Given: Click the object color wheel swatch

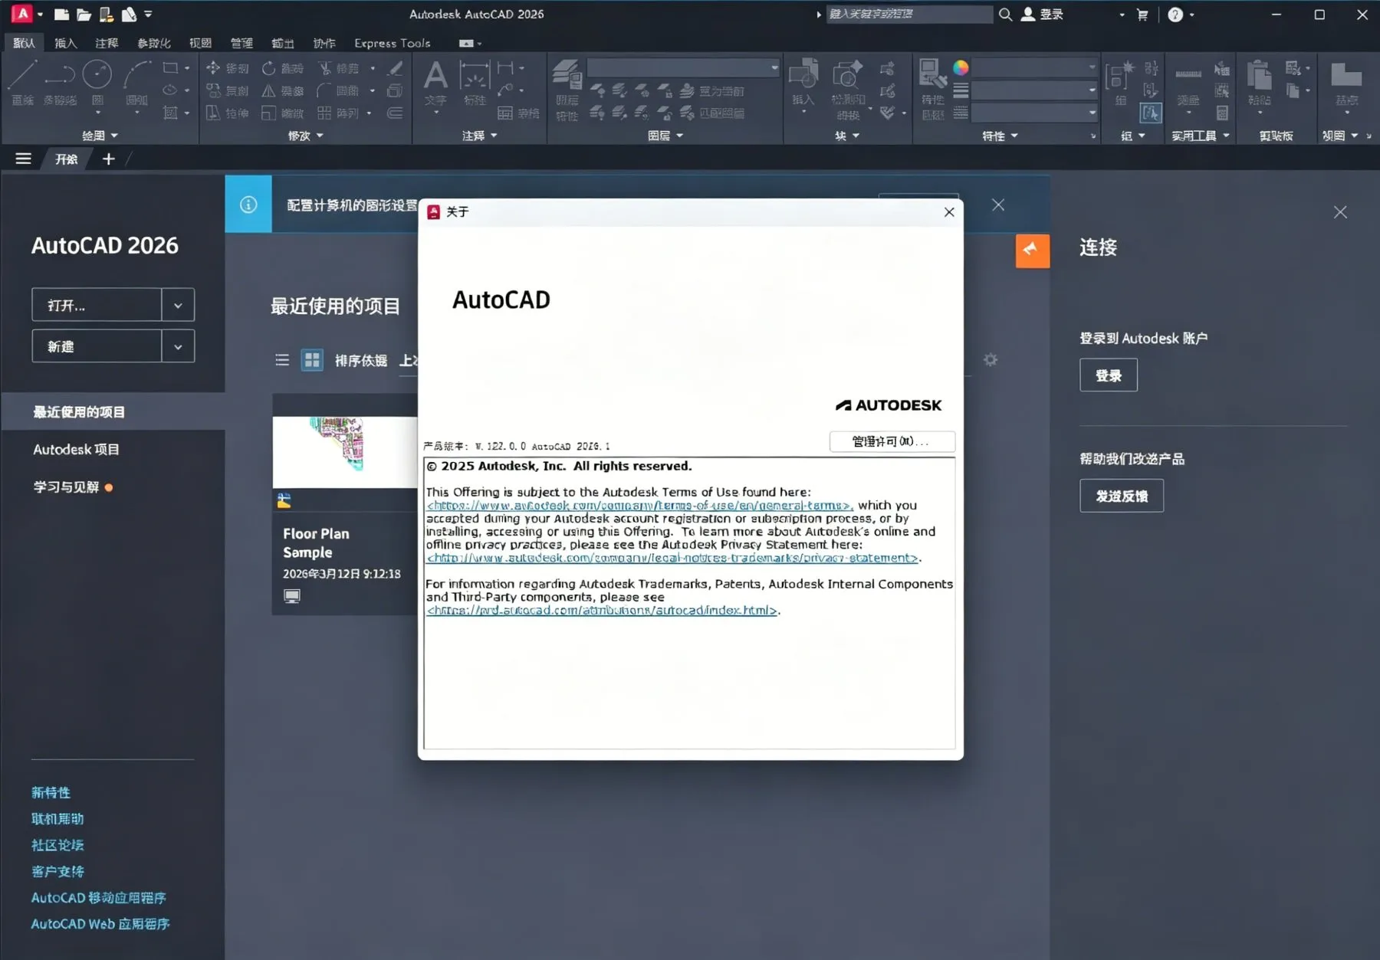Looking at the screenshot, I should [x=961, y=68].
